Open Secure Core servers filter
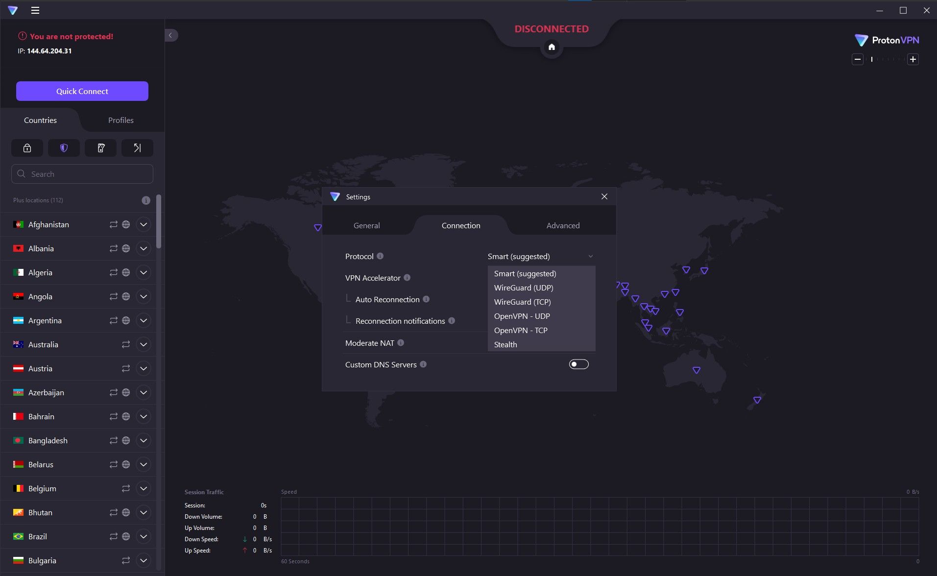This screenshot has height=576, width=937. point(27,147)
